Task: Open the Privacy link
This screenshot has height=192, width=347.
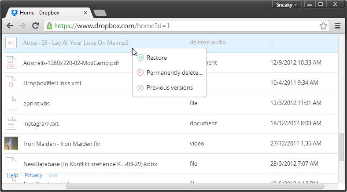Action: point(33,175)
